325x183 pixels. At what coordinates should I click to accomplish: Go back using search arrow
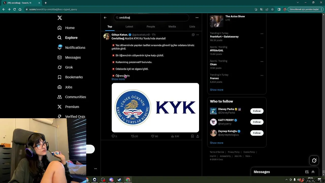[x=105, y=18]
